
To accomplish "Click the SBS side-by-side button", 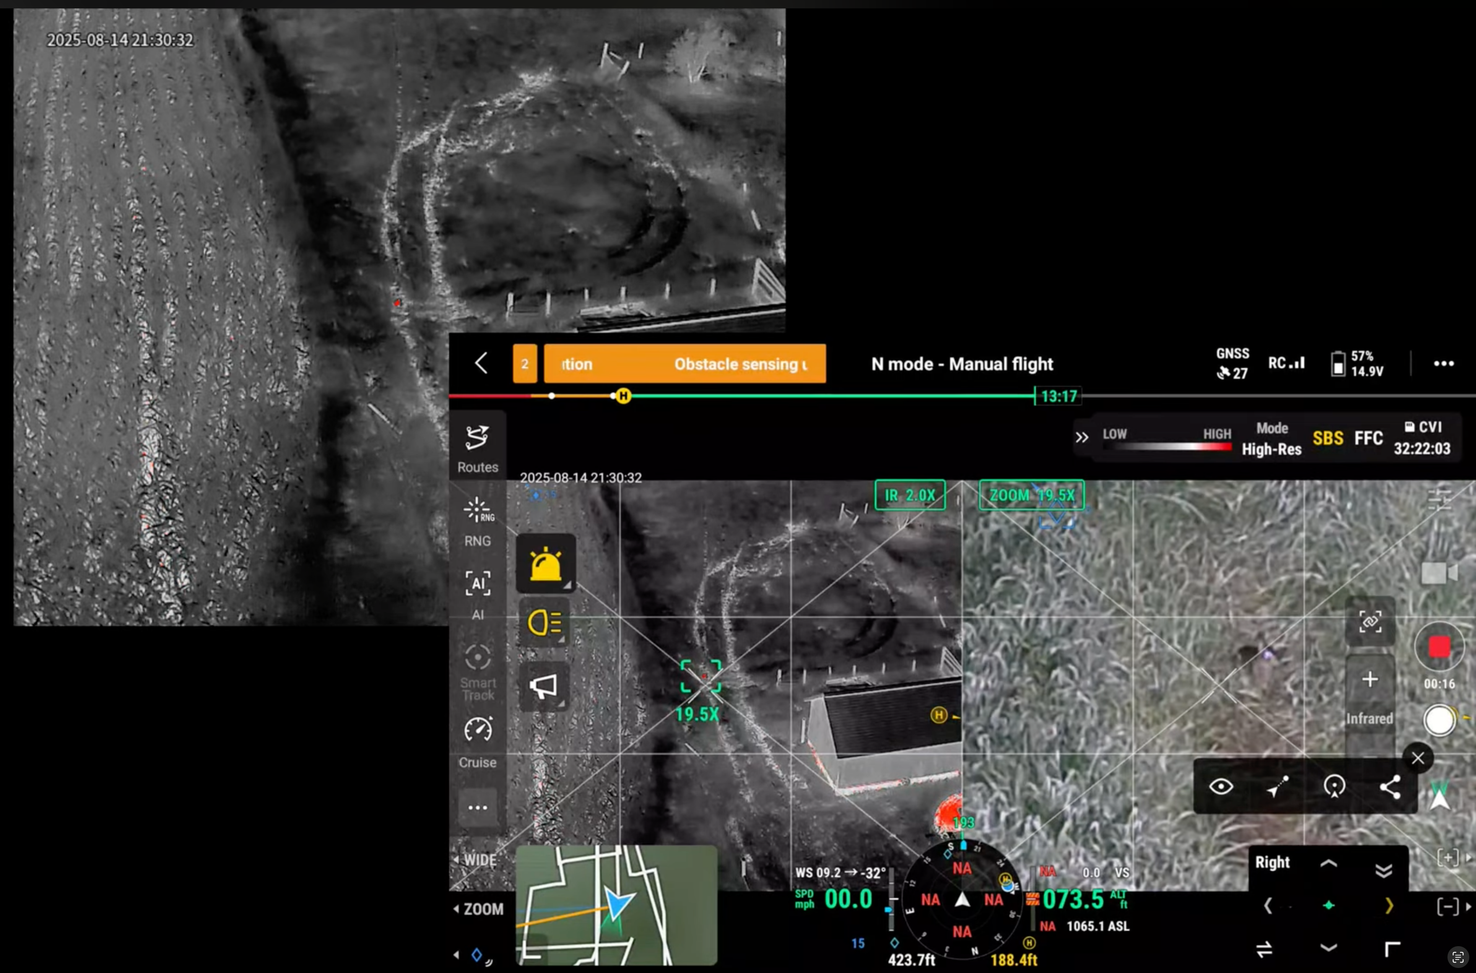I will [x=1328, y=438].
